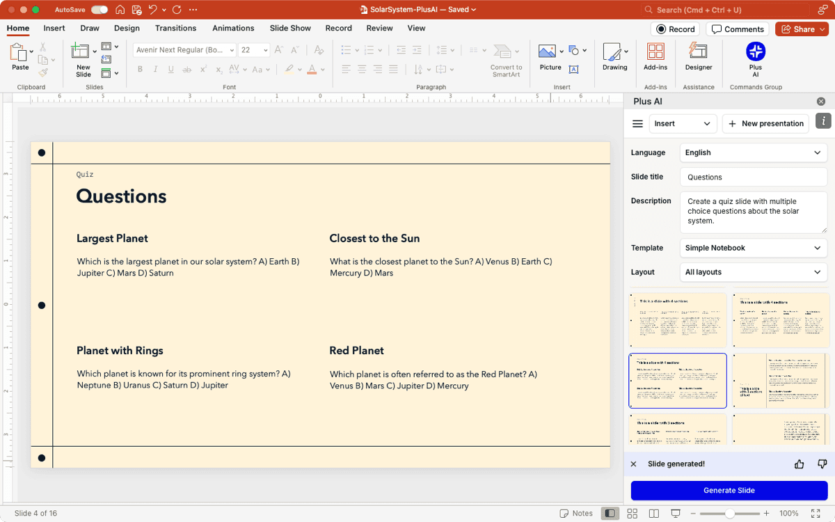
Task: Switch to the Transitions ribbon tab
Action: (x=175, y=29)
